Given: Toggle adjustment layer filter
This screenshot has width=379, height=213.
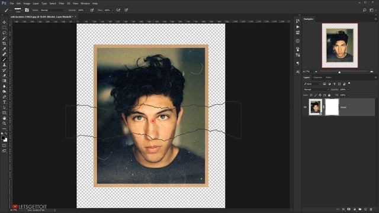Looking at the screenshot, I should [329, 84].
